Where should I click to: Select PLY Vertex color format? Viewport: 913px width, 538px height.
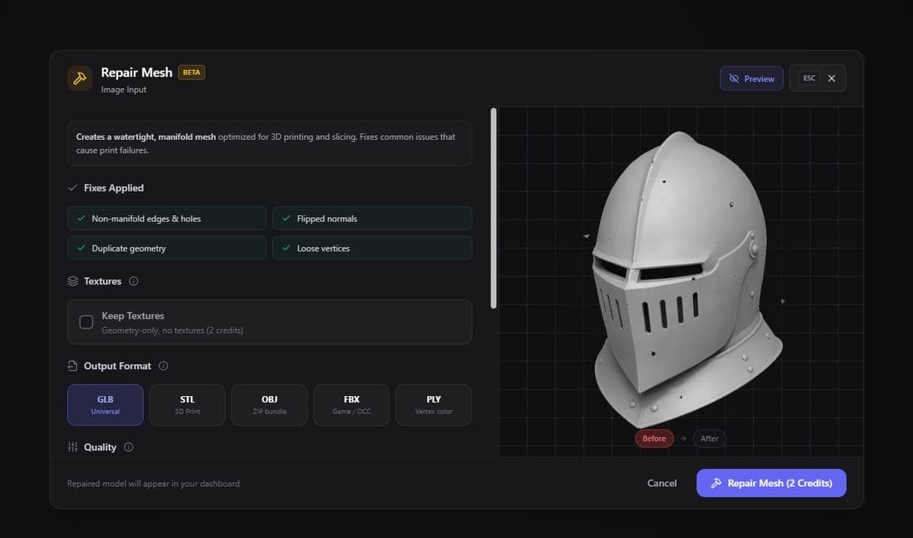434,404
